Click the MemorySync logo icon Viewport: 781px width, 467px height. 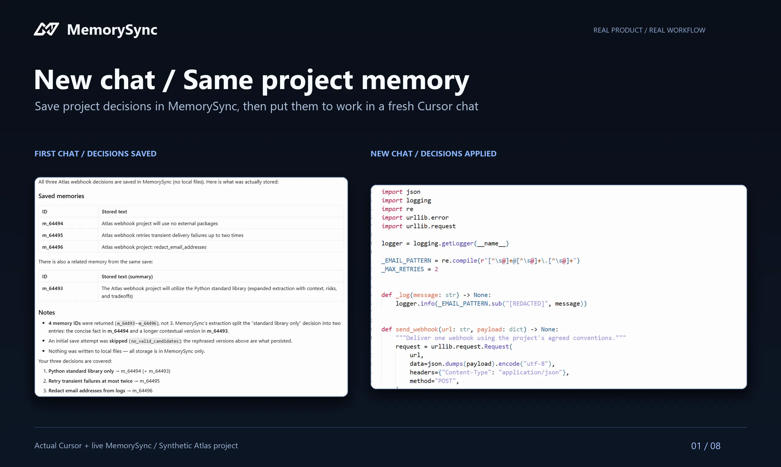coord(46,29)
